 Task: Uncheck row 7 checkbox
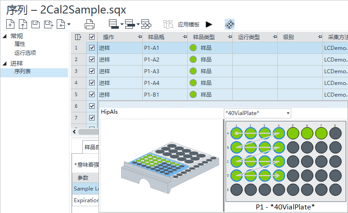[92, 118]
